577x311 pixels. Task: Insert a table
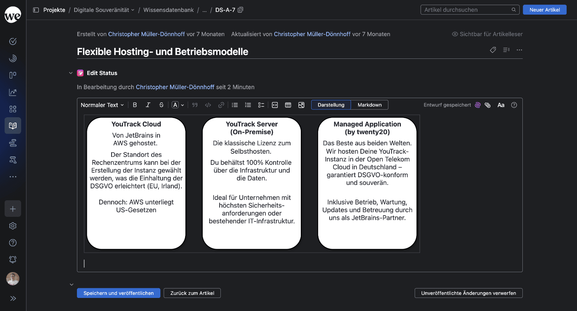[288, 105]
